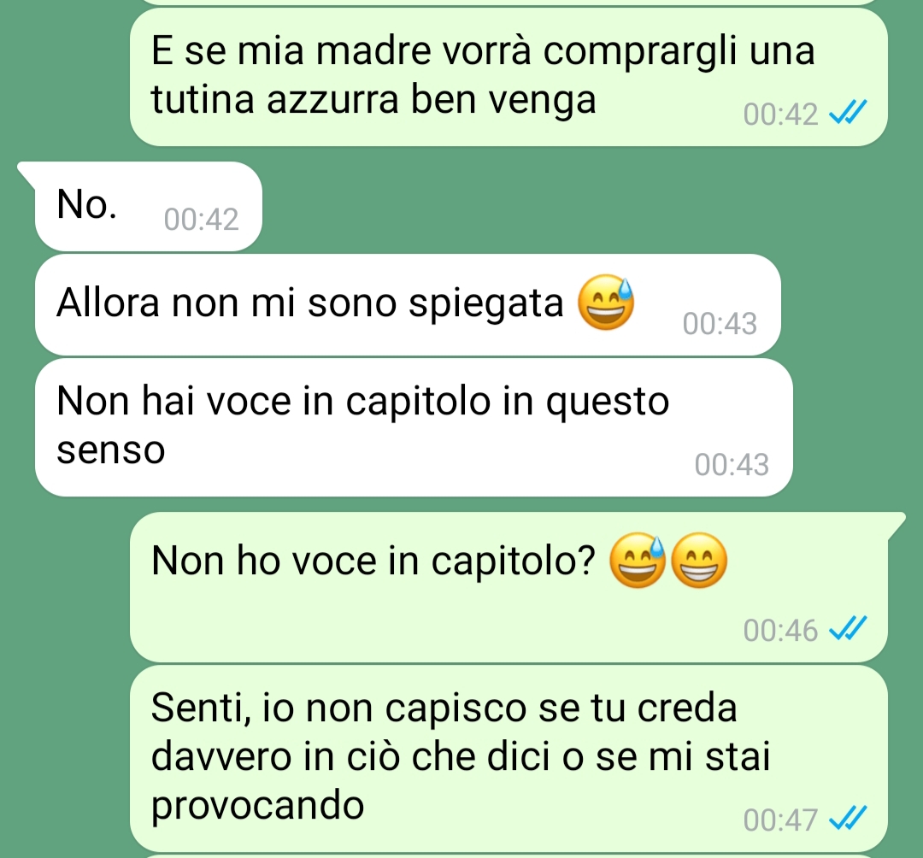Tap the sweat-smile emoji after "spiegata"

[606, 303]
